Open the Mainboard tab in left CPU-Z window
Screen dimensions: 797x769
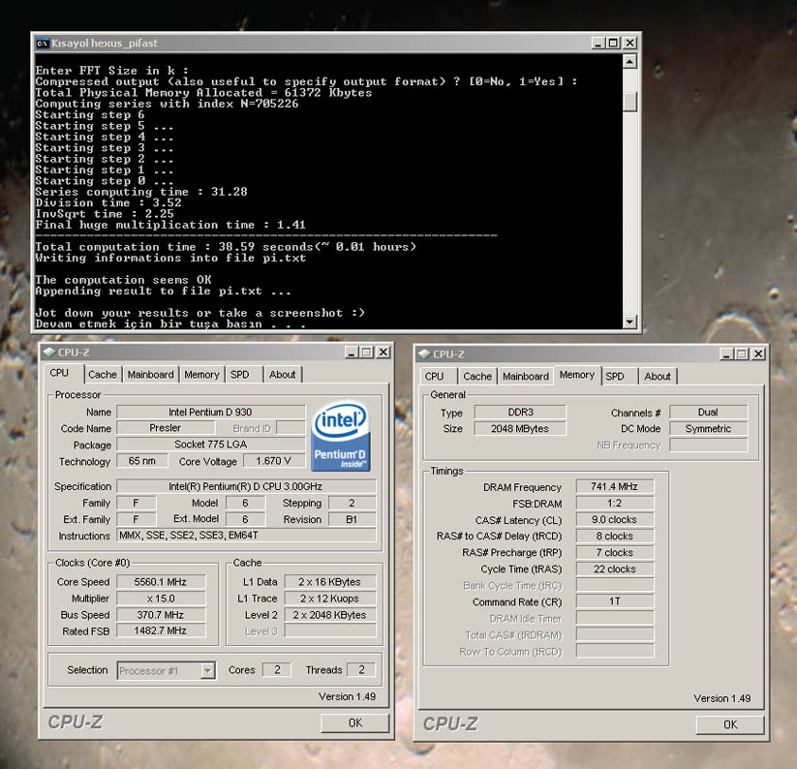pyautogui.click(x=150, y=375)
